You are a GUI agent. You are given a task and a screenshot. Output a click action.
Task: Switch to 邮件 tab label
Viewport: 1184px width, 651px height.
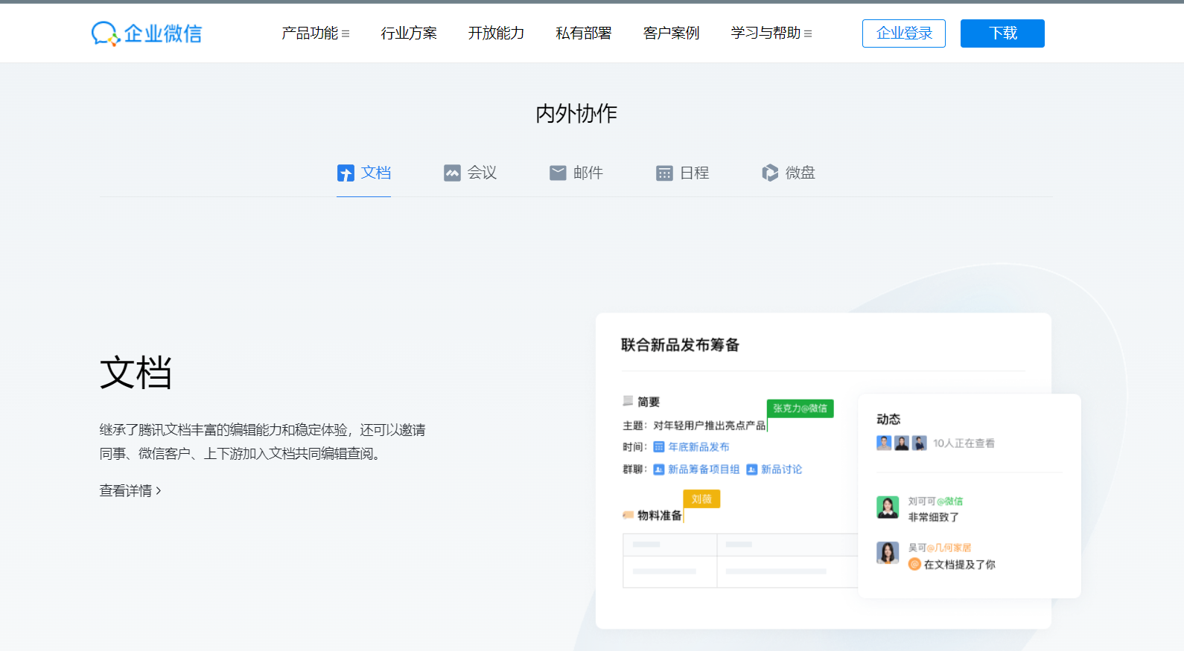coord(588,173)
